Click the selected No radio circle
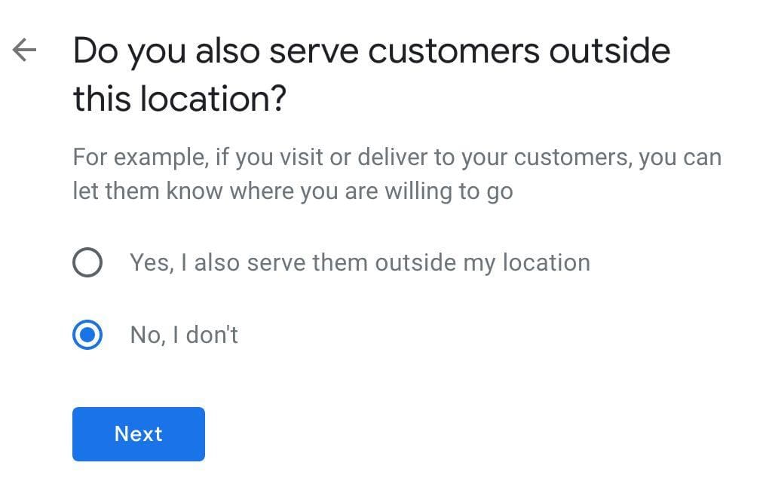This screenshot has height=484, width=772. [87, 335]
